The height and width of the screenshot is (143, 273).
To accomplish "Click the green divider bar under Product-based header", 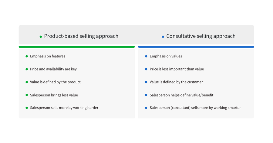I will tap(76, 47).
